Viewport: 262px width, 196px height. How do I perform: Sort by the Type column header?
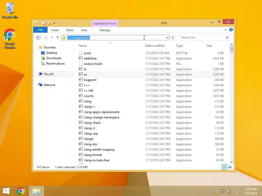pos(190,46)
